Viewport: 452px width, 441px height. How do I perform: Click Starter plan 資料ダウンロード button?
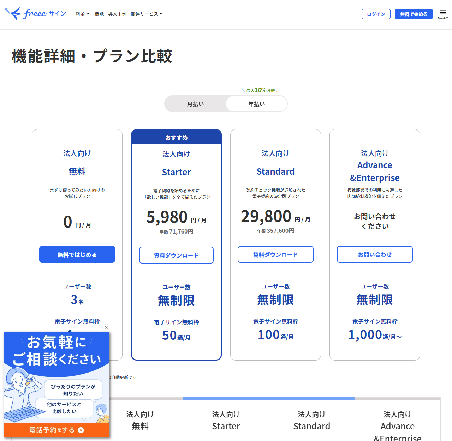176,255
